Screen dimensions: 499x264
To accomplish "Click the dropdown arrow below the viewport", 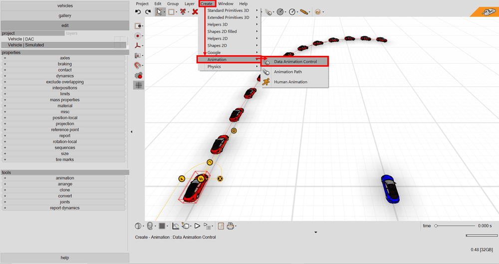I will [316, 232].
